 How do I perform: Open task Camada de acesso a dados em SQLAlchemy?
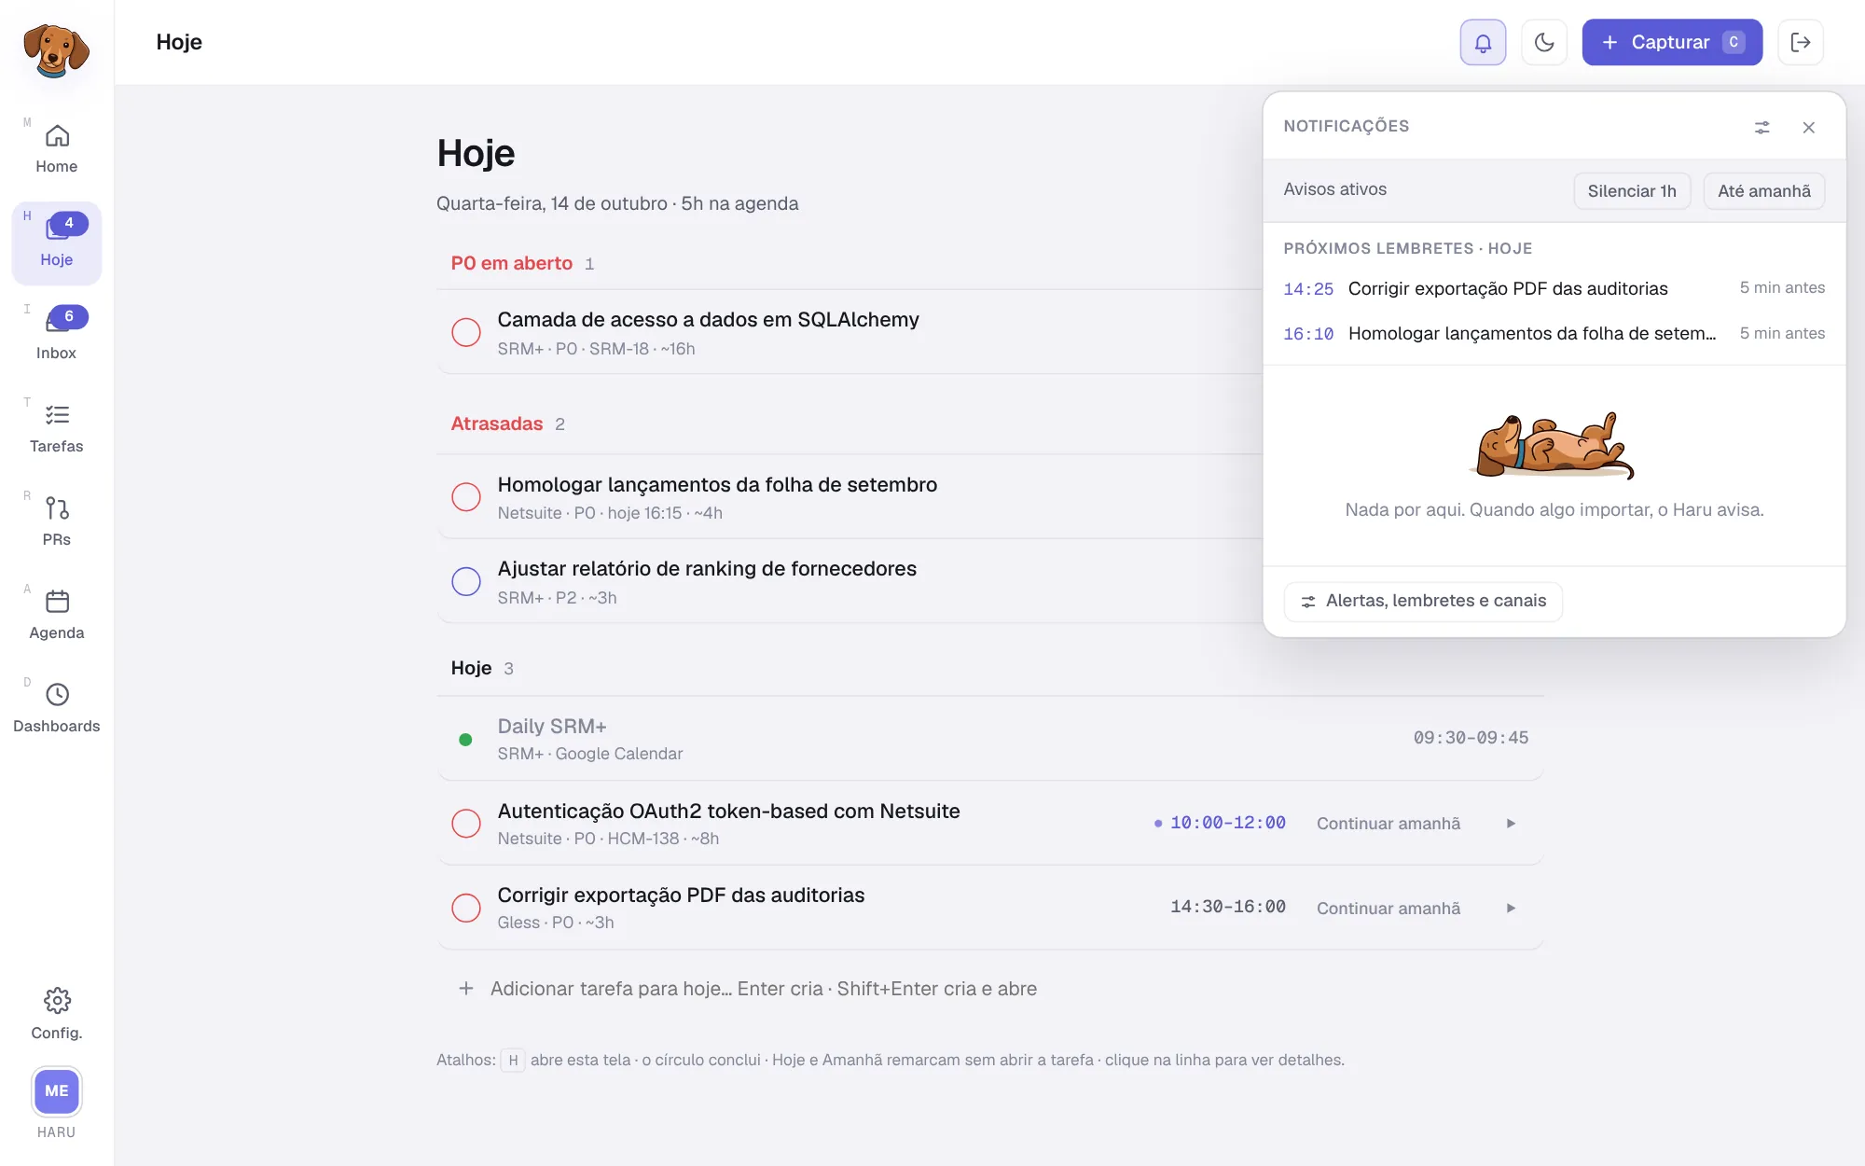[x=708, y=320]
